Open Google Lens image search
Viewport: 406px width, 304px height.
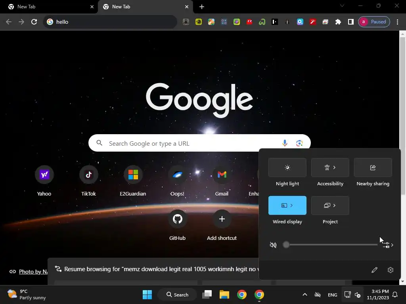pyautogui.click(x=299, y=143)
